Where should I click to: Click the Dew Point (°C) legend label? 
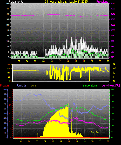111,85
